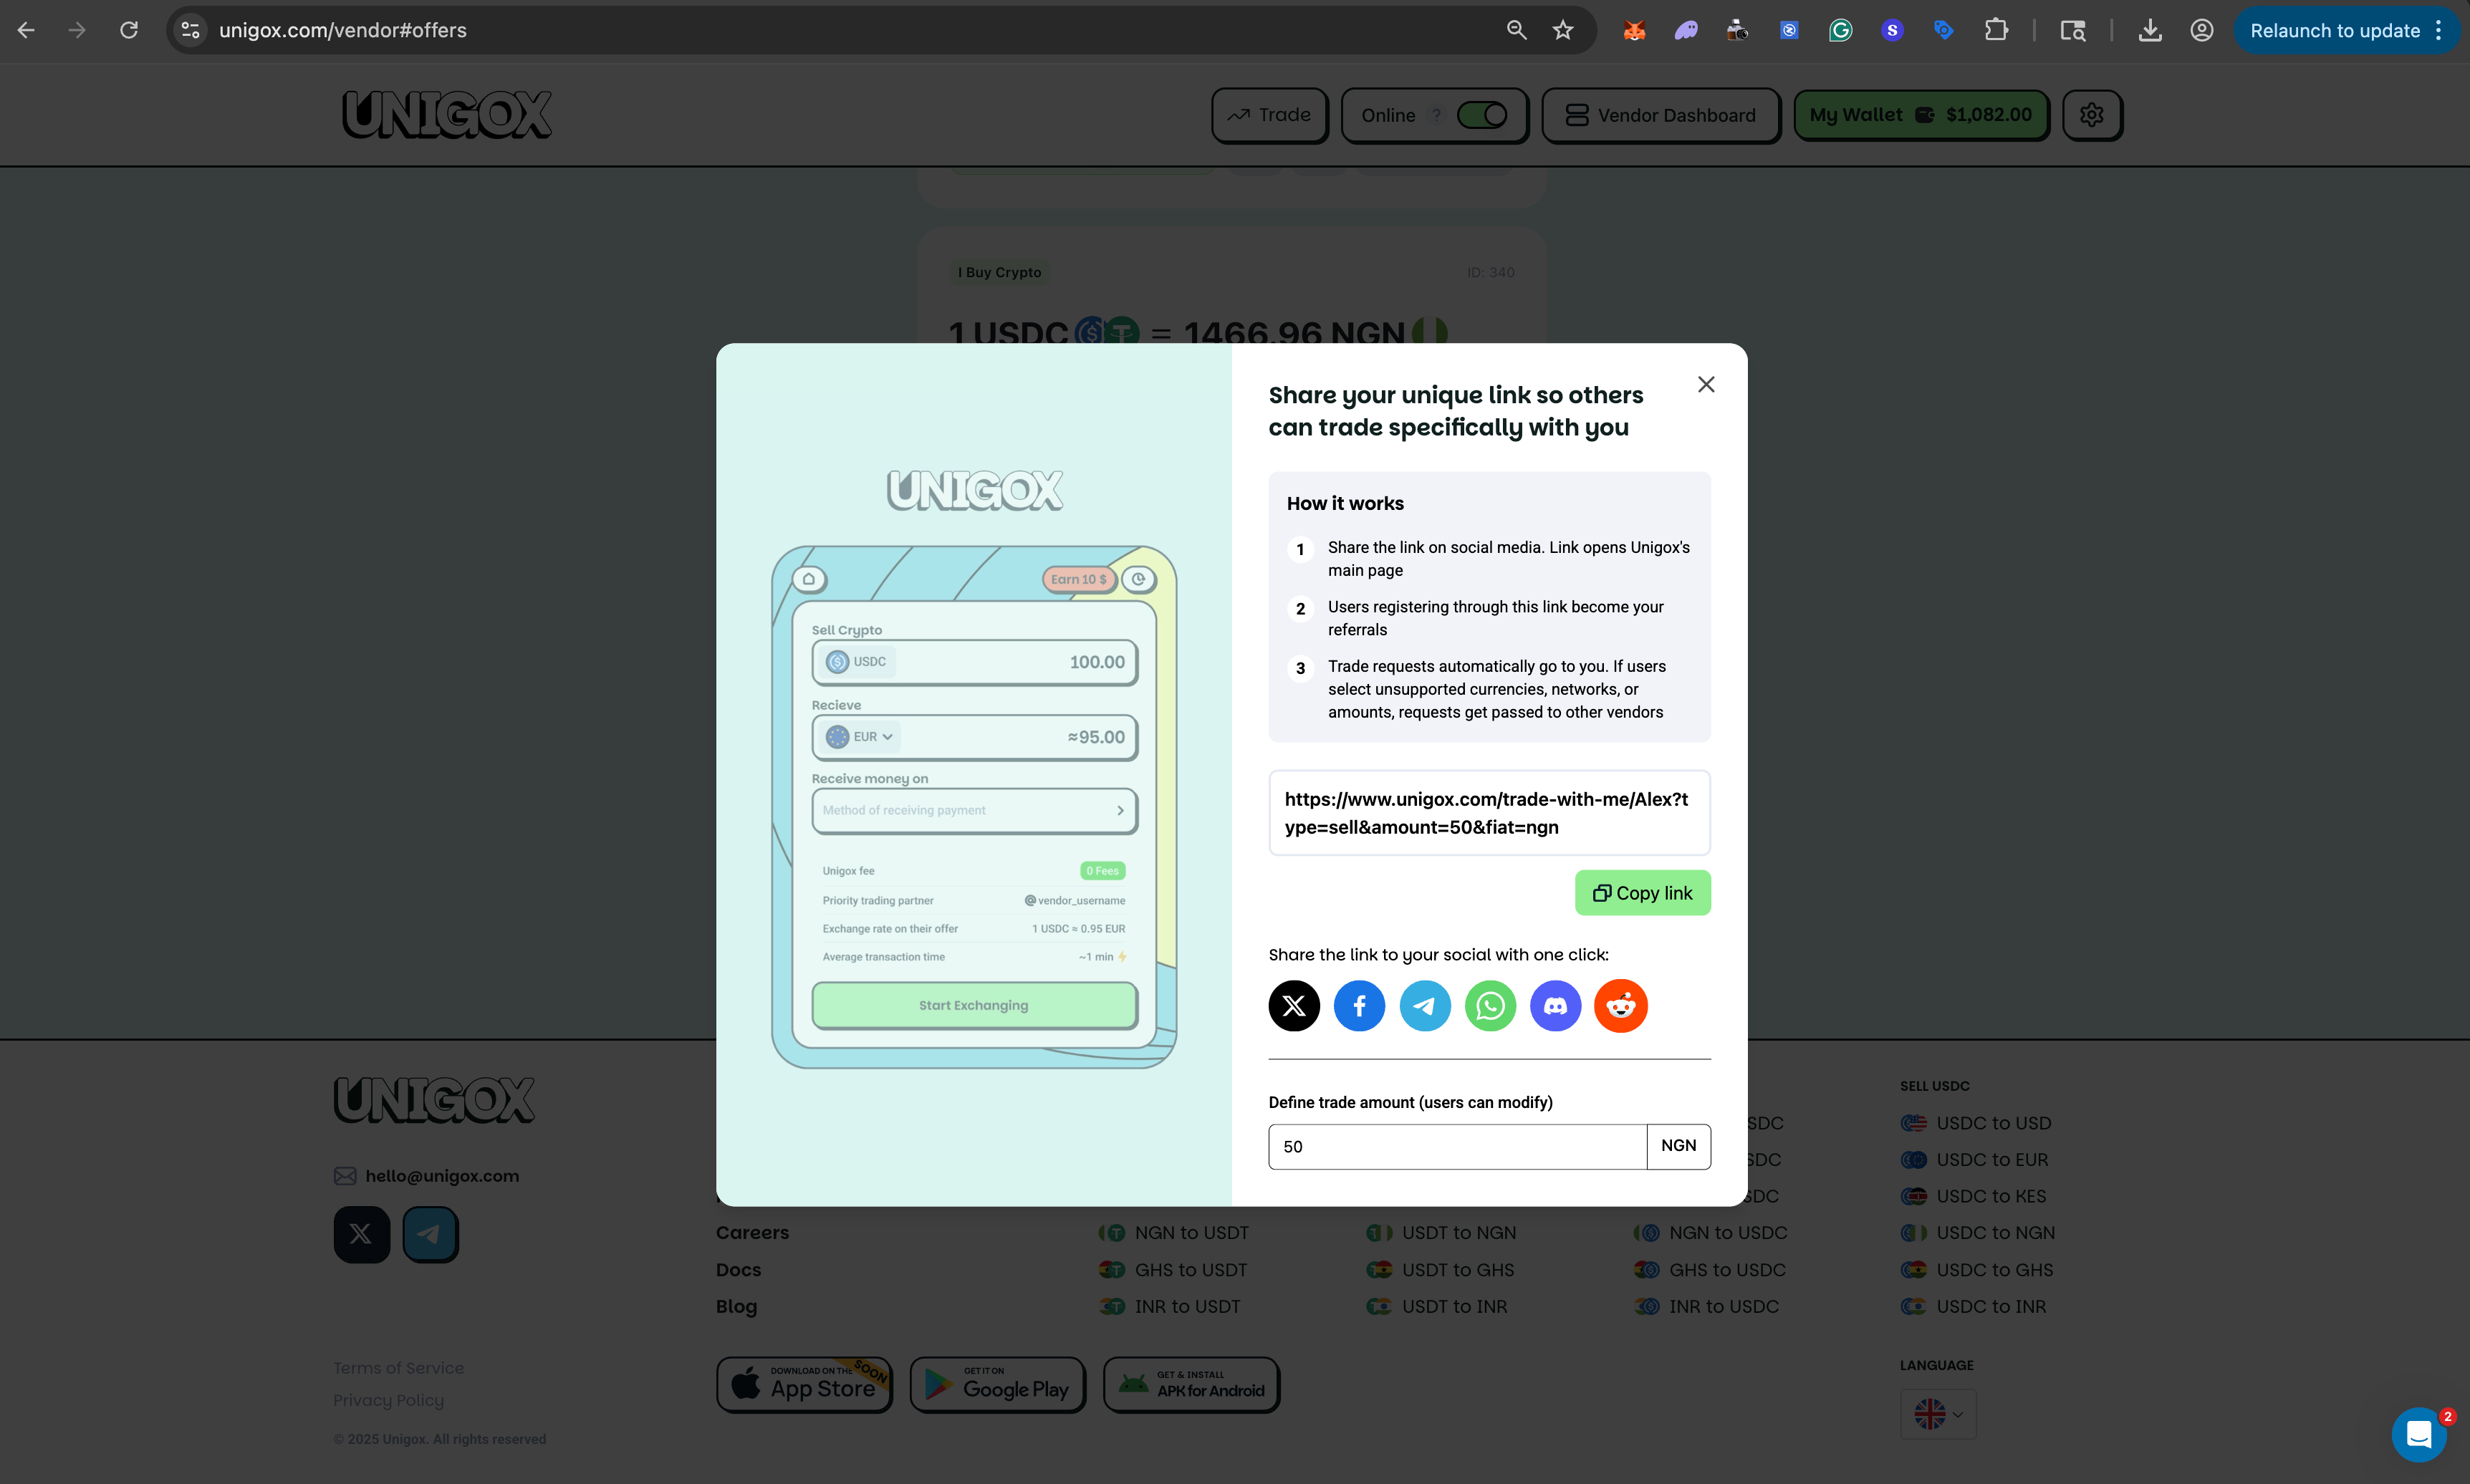Image resolution: width=2470 pixels, height=1484 pixels.
Task: Open My Wallet balance button
Action: pos(1921,115)
